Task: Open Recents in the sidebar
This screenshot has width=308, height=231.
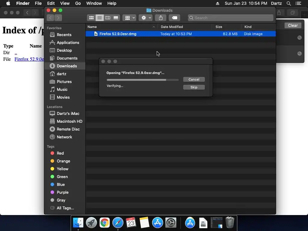Action: (65, 35)
